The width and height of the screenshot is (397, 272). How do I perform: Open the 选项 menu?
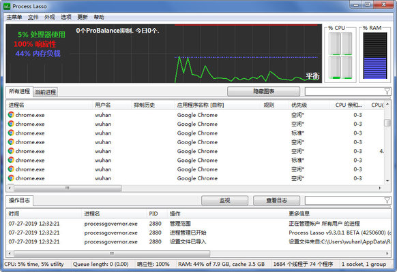[66, 17]
